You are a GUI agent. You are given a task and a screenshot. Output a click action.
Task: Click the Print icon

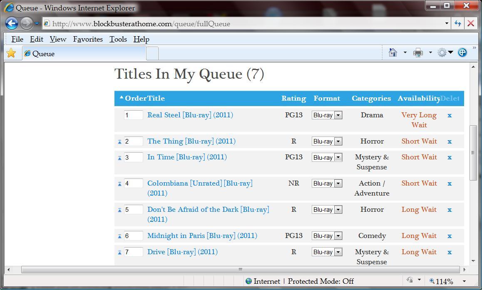[x=418, y=52]
